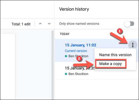
Task: Click the Current version italic label
Action: pos(76,51)
